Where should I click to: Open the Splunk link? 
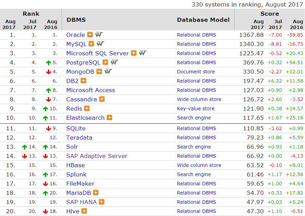pos(77,174)
